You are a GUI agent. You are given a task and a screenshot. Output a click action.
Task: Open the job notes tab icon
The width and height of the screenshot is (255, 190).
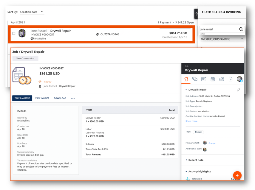(x=204, y=79)
